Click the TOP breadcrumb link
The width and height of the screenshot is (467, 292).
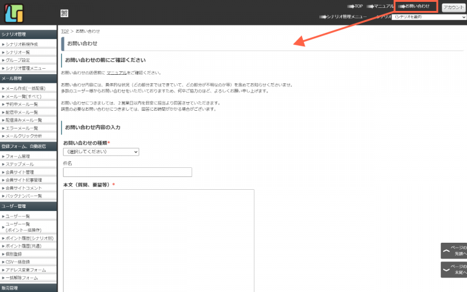pyautogui.click(x=65, y=30)
